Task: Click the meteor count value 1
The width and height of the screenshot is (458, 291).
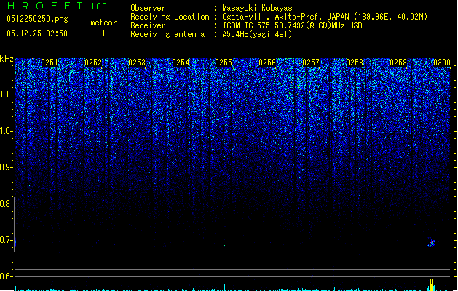Action: click(103, 33)
